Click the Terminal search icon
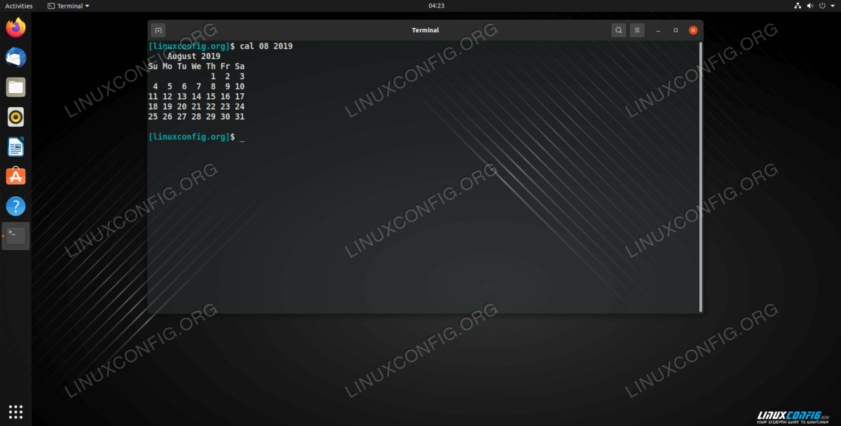This screenshot has height=426, width=841. point(618,30)
